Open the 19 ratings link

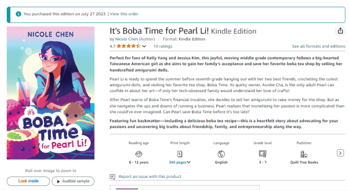pos(162,46)
